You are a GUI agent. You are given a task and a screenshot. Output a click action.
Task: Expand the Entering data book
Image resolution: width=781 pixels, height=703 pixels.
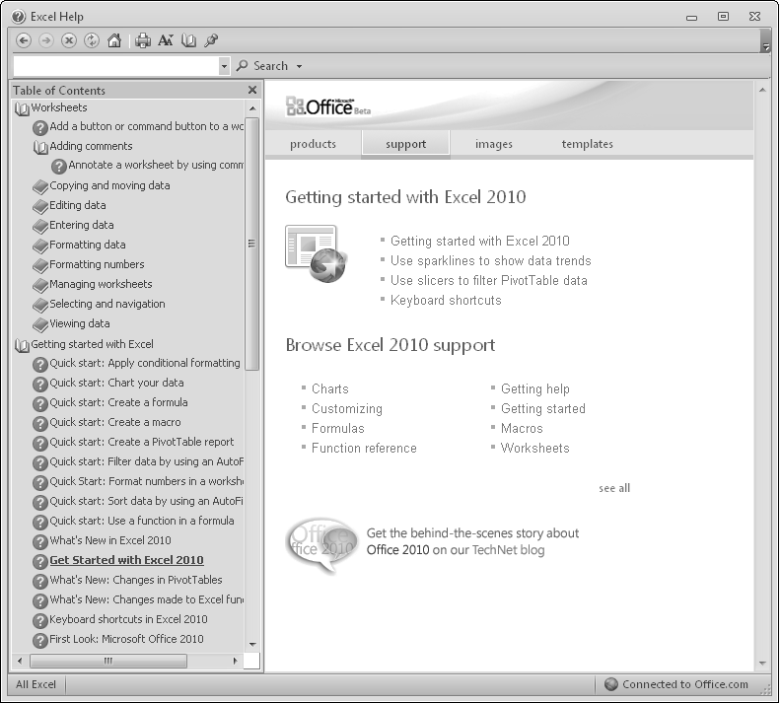tap(40, 226)
